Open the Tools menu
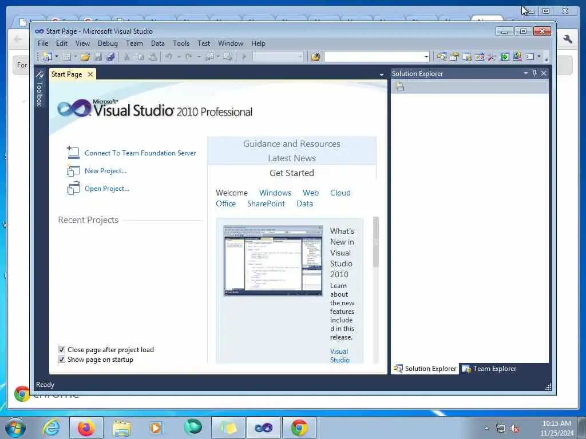This screenshot has height=439, width=586. (181, 43)
